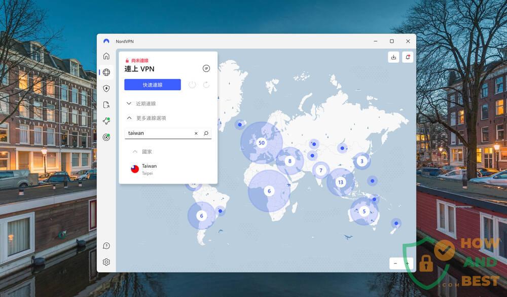Open the file sharing icon in sidebar
The height and width of the screenshot is (297, 507).
coord(106,104)
